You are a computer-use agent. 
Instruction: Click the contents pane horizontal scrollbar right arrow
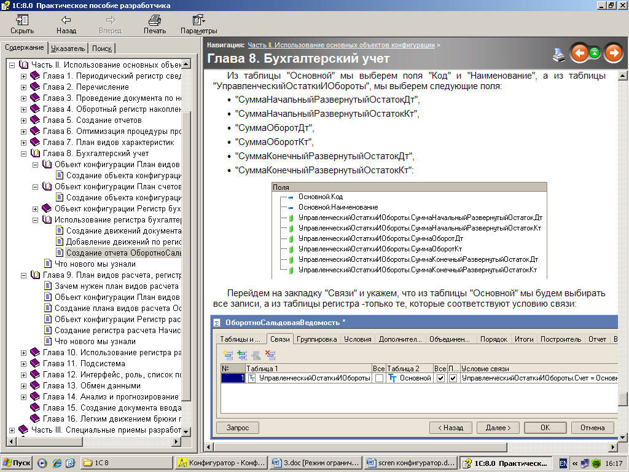point(177,441)
